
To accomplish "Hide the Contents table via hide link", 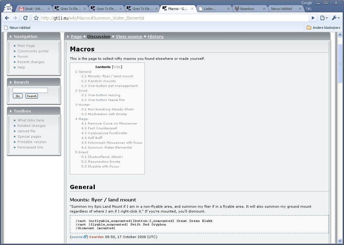I will coord(117,67).
